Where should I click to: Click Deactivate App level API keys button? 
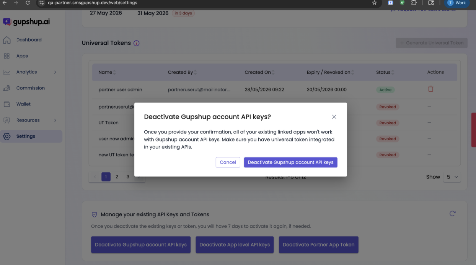(x=235, y=245)
